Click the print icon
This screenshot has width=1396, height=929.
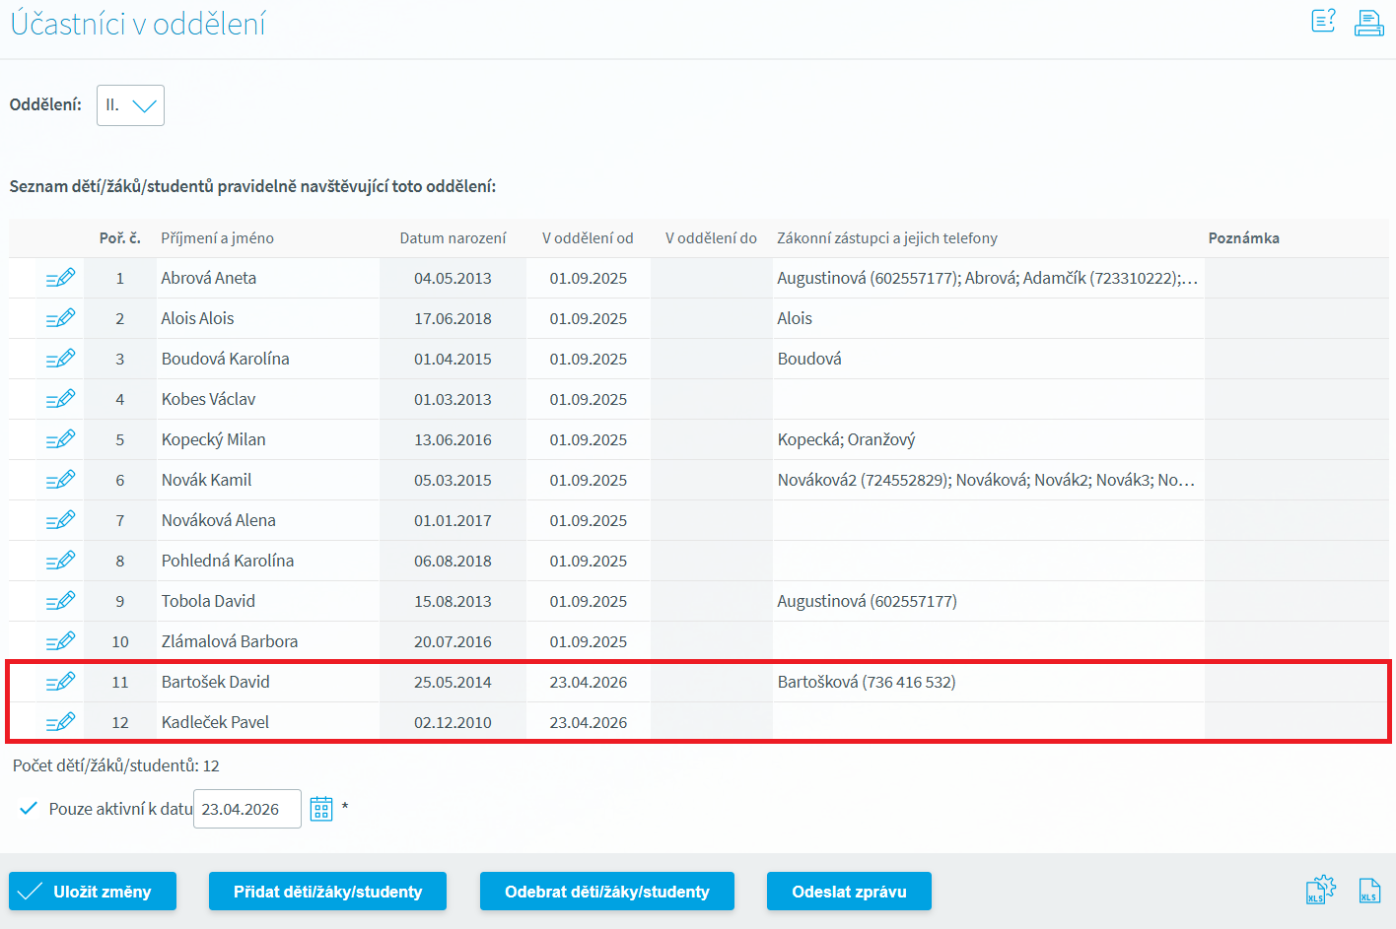tap(1368, 22)
